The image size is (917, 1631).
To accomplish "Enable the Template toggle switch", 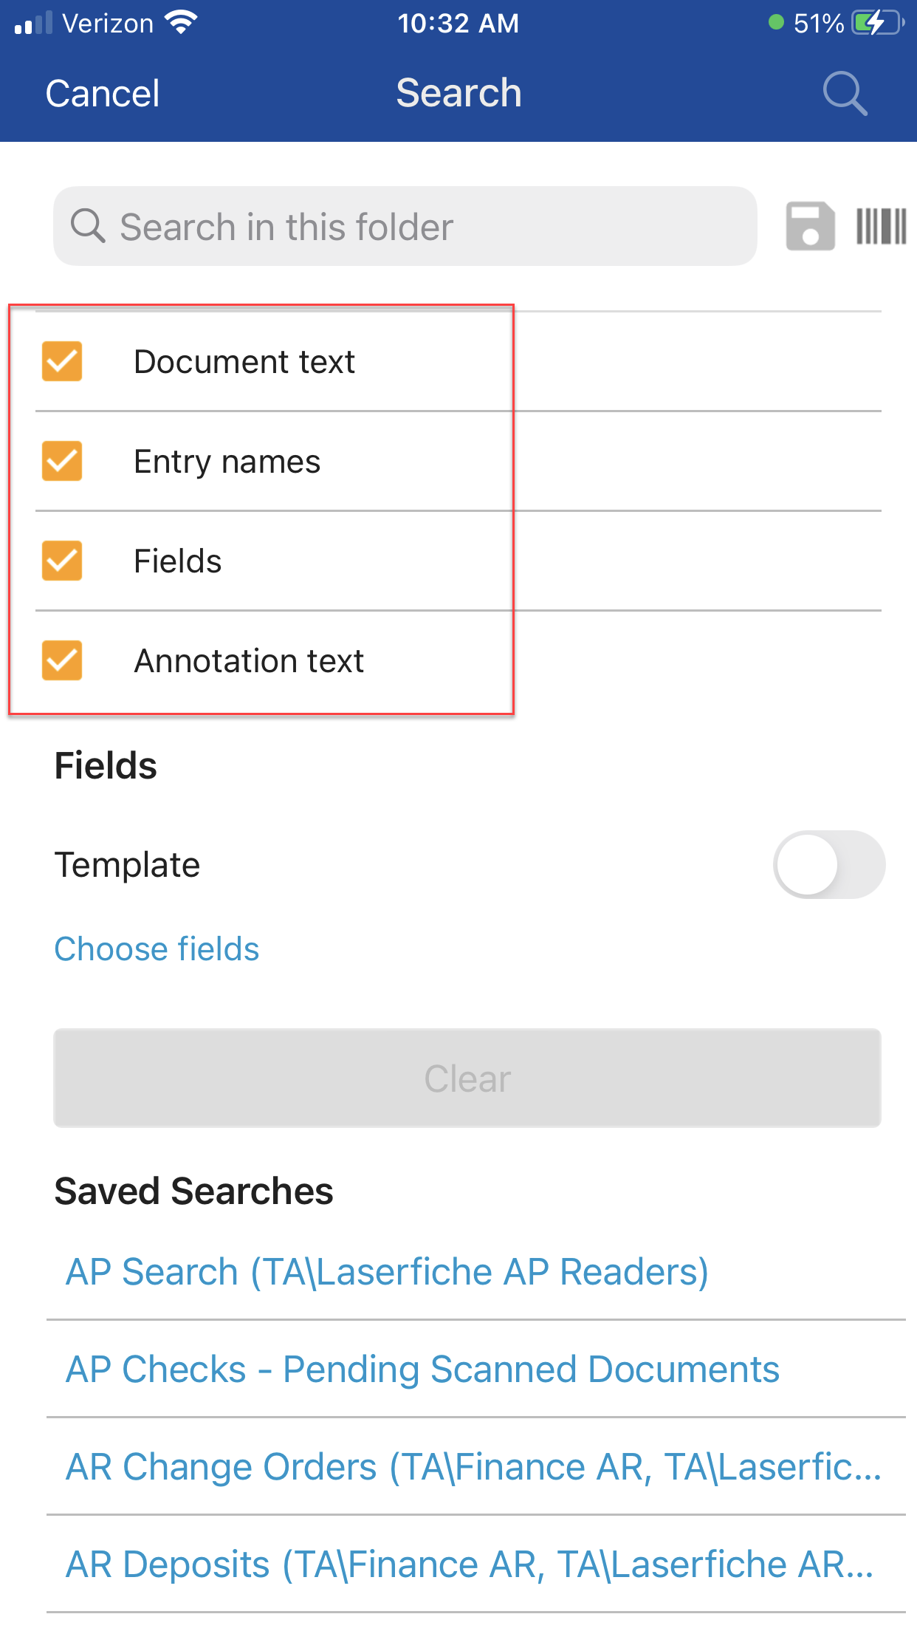I will [828, 864].
